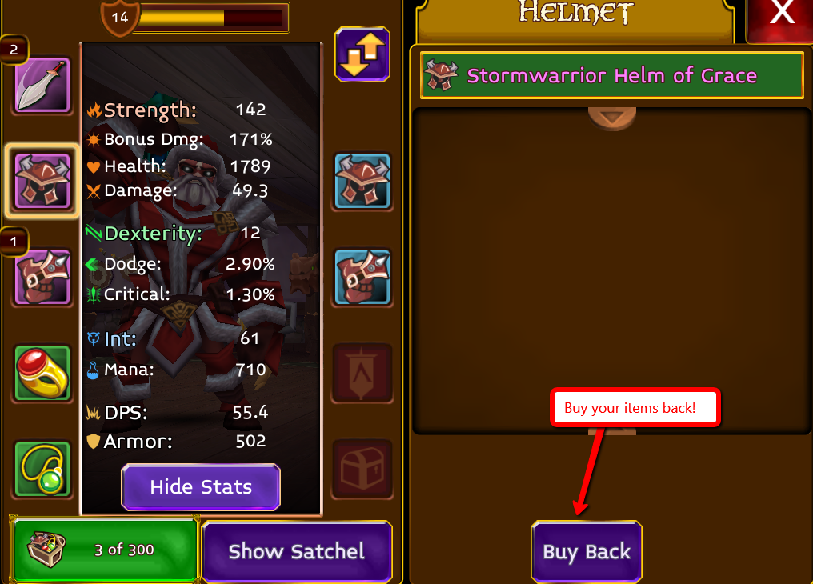Click the swap arrows icon
The height and width of the screenshot is (584, 813).
click(x=362, y=54)
